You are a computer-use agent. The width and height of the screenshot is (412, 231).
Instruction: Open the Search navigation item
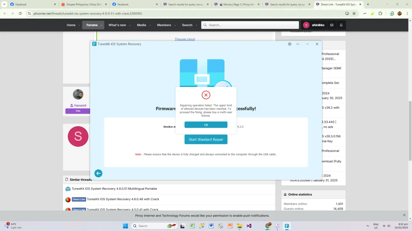tap(187, 25)
